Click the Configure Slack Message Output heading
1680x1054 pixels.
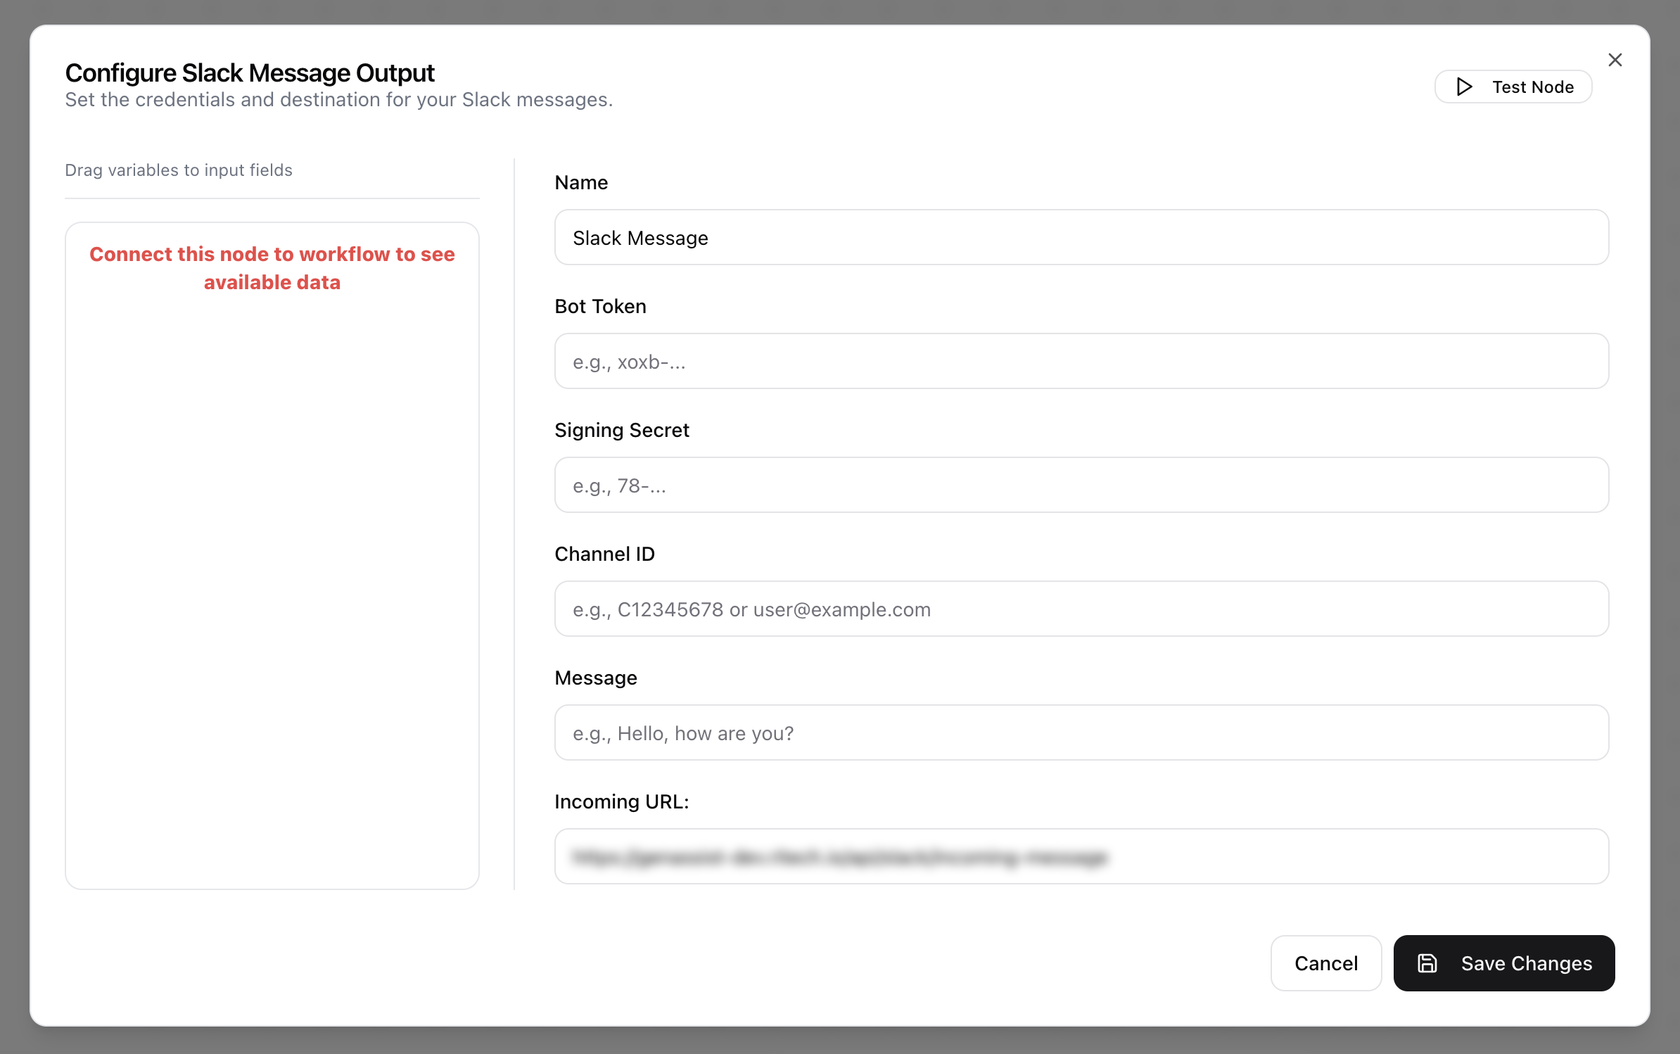(x=250, y=73)
